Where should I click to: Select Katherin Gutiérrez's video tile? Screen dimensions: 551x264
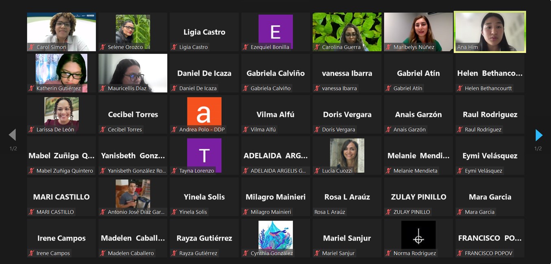61,73
